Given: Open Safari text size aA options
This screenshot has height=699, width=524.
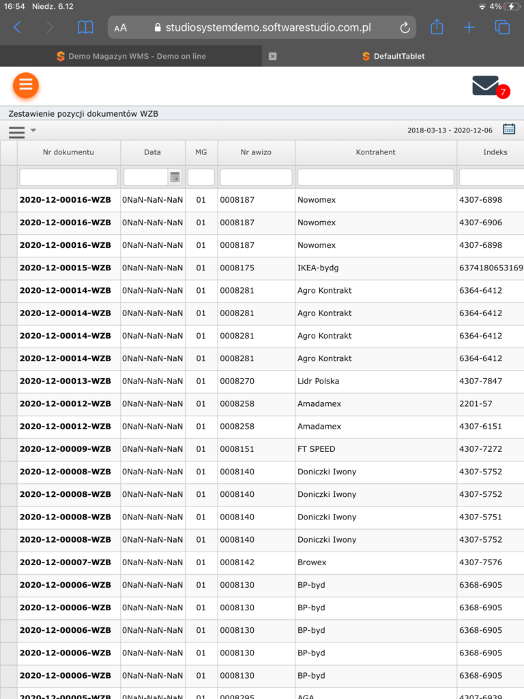Looking at the screenshot, I should (x=121, y=28).
